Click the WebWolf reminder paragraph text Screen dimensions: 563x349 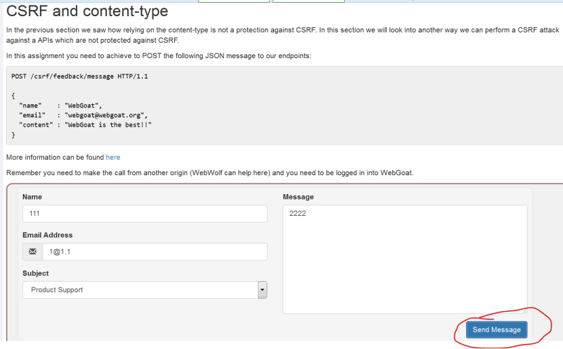210,172
